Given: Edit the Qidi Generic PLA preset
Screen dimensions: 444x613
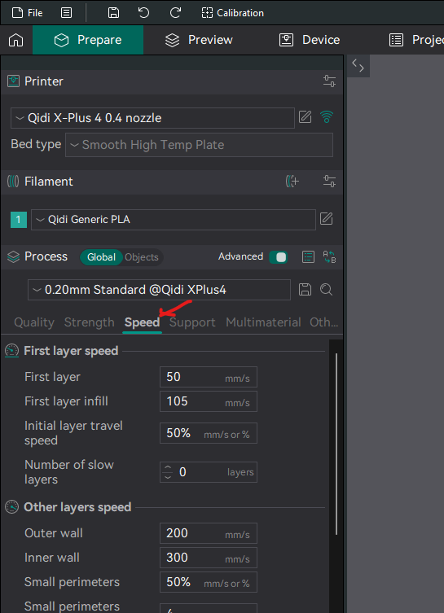Looking at the screenshot, I should click(x=326, y=218).
